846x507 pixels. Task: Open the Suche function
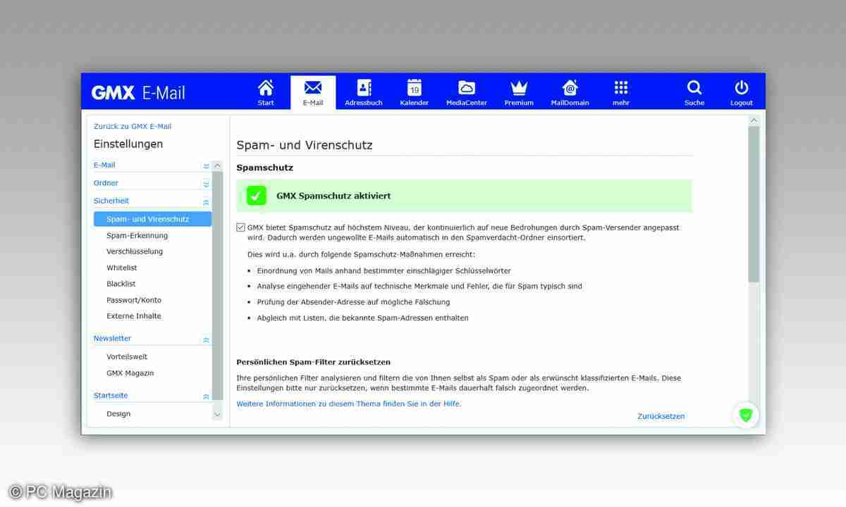694,92
